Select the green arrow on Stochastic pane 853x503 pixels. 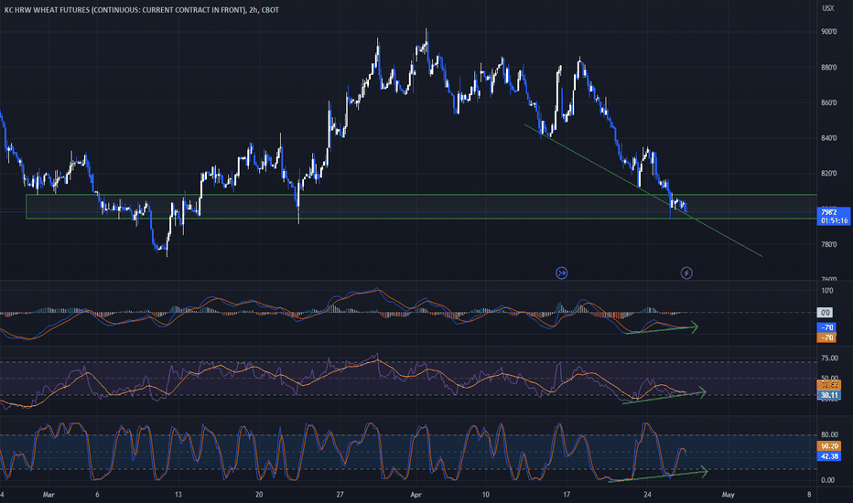click(x=658, y=476)
